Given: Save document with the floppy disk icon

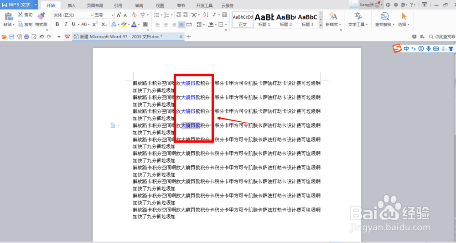Looking at the screenshot, I should pos(12,37).
